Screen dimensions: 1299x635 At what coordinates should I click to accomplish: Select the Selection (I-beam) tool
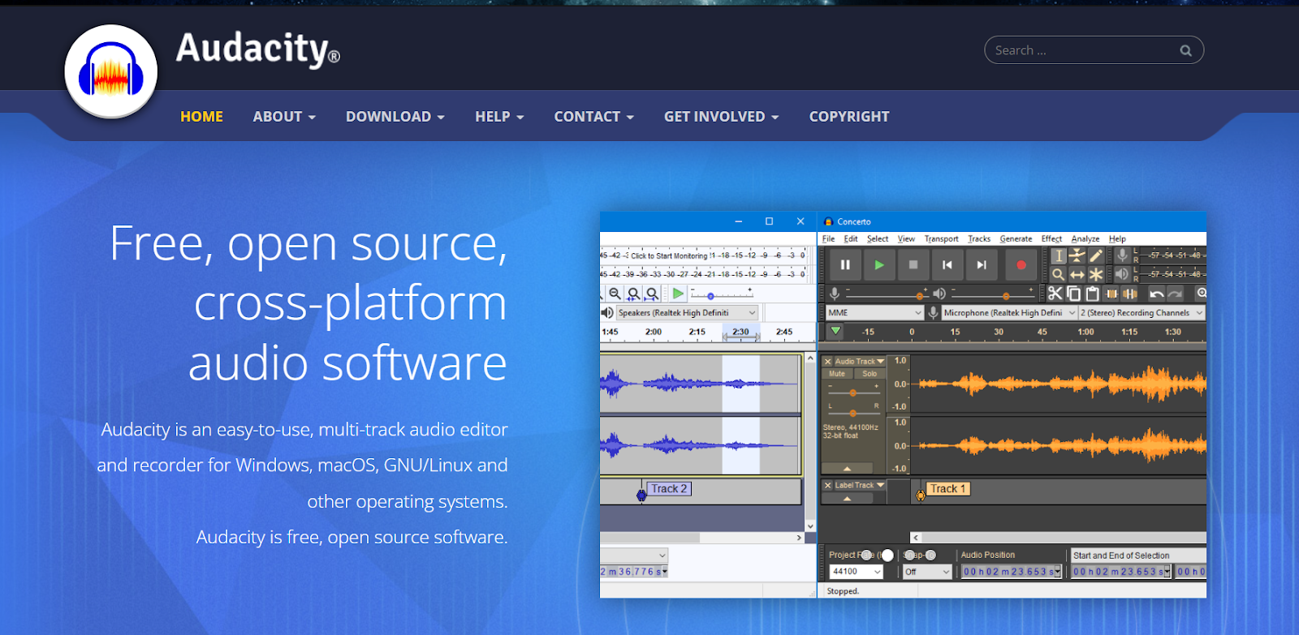[1059, 255]
